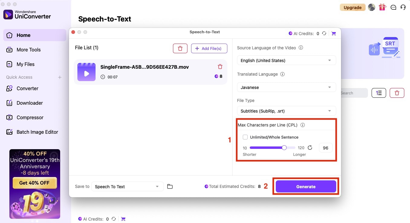Go to Converter in the sidebar
410x223 pixels.
28,88
